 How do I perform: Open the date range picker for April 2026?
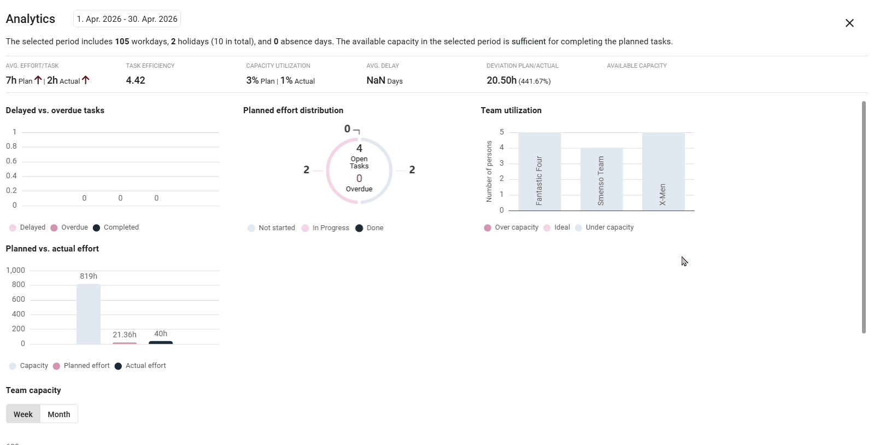coord(127,19)
